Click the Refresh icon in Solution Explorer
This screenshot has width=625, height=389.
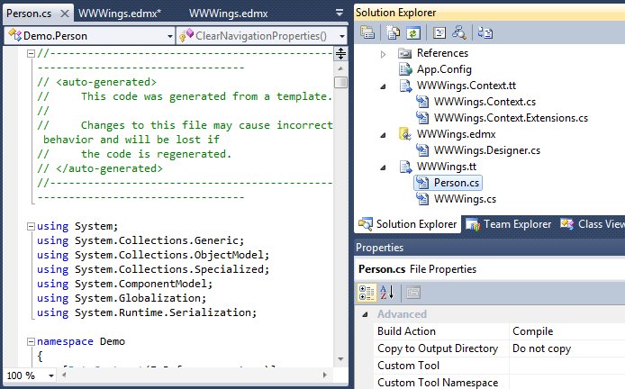click(411, 33)
